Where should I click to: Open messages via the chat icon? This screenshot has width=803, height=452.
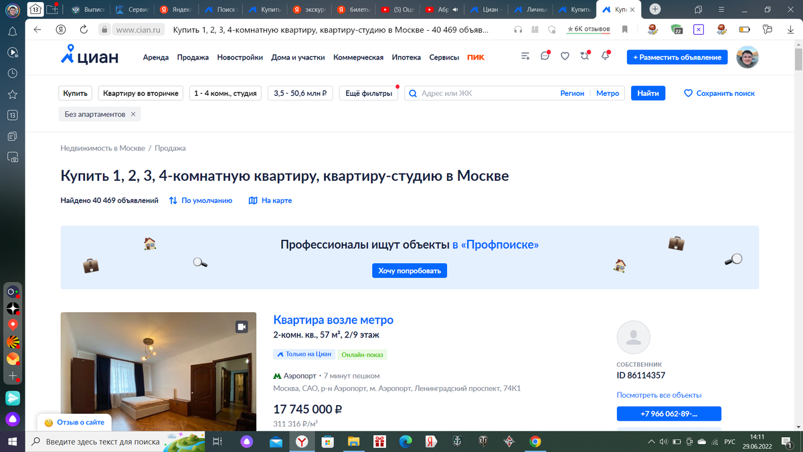(545, 56)
